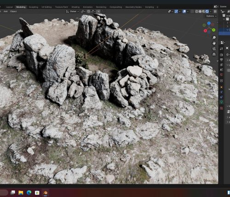Open the Render properties tab icon
Image resolution: width=230 pixels, height=197 pixels.
pos(221,55)
